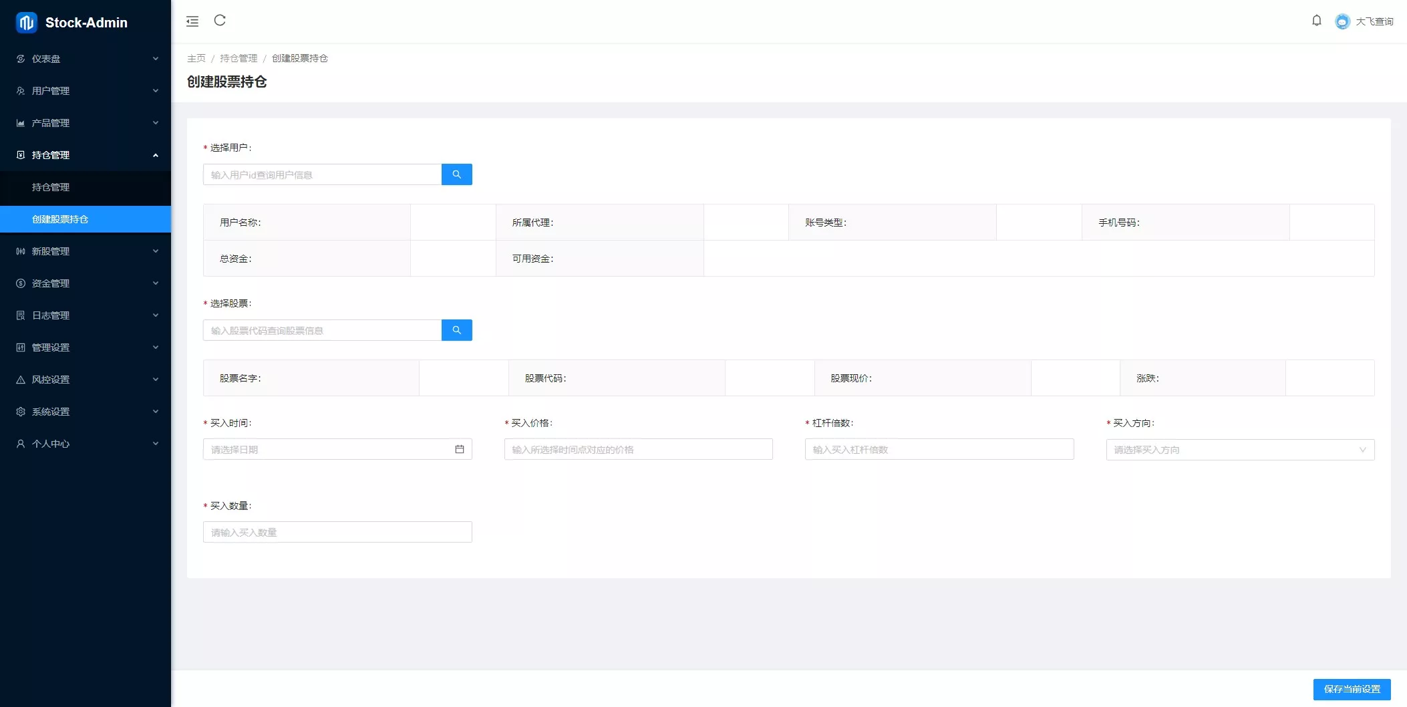Expand the 资金管理 sidebar section
Screen dimensions: 1407x707
(x=86, y=283)
